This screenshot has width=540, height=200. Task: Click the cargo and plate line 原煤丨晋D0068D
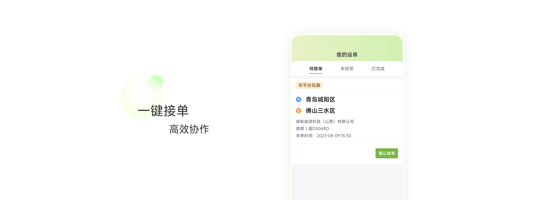click(x=312, y=129)
